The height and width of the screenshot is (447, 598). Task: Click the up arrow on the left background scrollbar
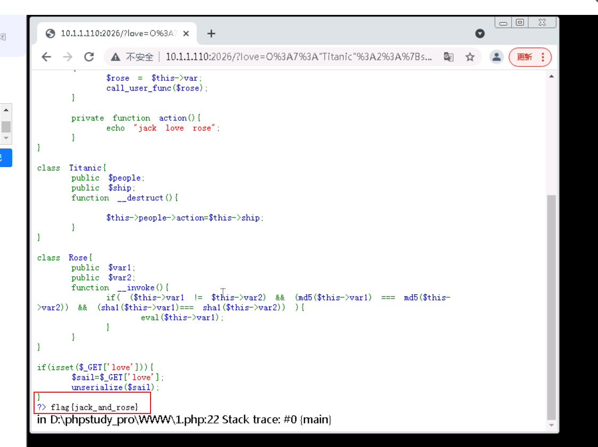tap(5, 110)
